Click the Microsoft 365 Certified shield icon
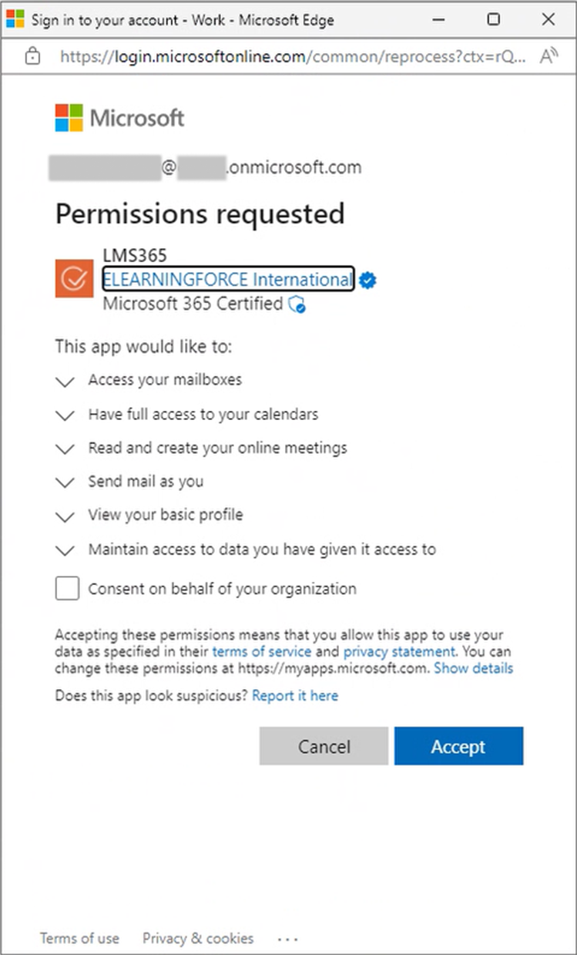 297,304
